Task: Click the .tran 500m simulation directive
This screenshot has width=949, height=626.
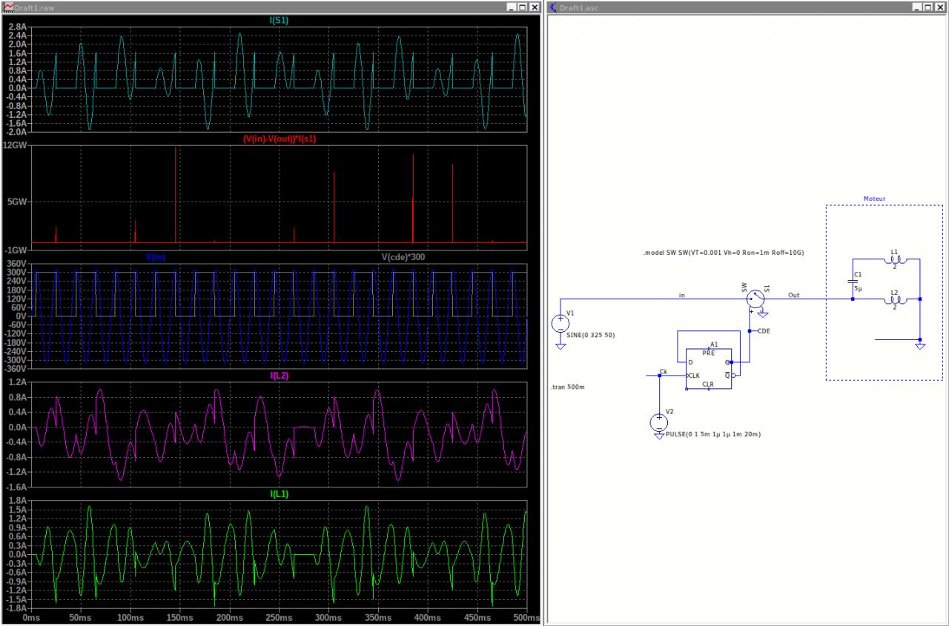Action: click(x=569, y=387)
